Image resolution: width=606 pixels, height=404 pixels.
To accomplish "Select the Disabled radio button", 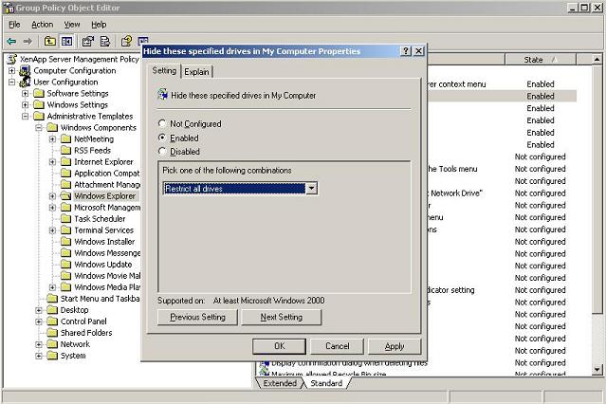I will click(163, 151).
